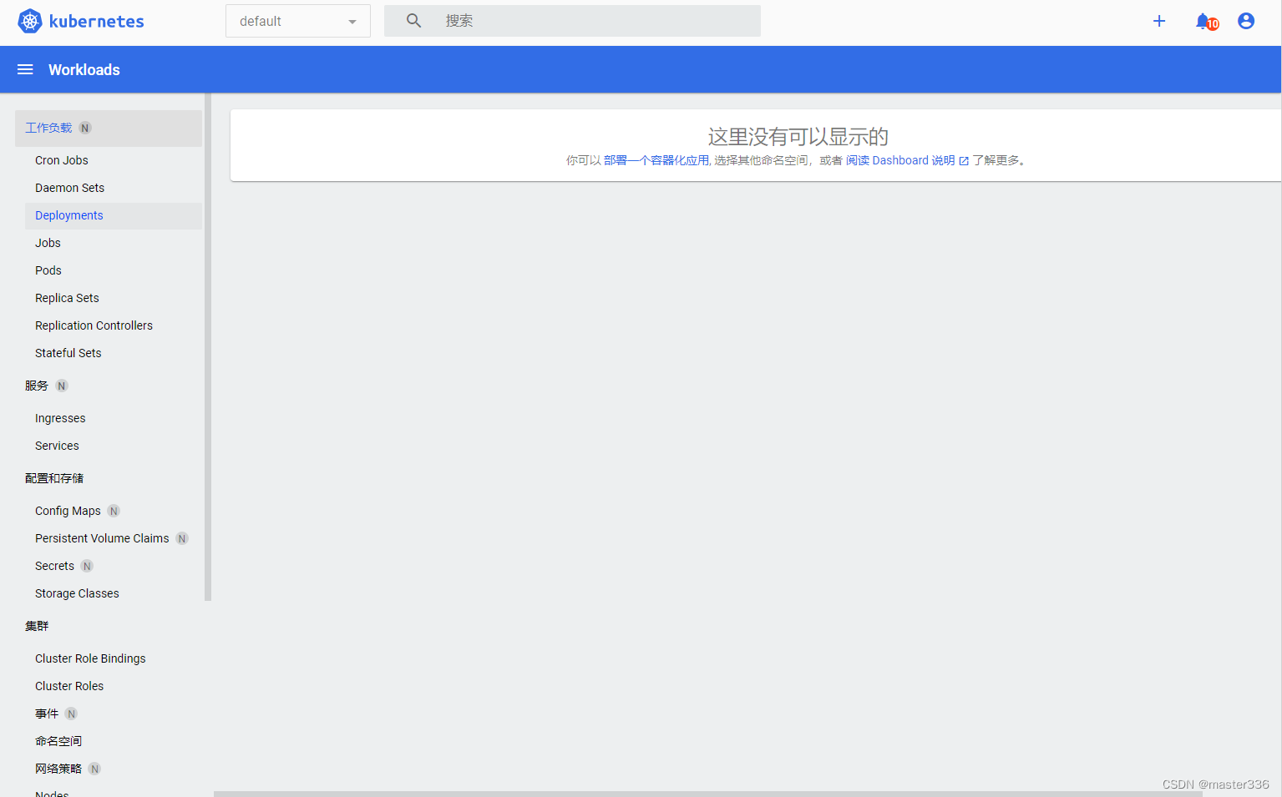Click the search magnifier icon
The width and height of the screenshot is (1282, 797).
pyautogui.click(x=413, y=21)
